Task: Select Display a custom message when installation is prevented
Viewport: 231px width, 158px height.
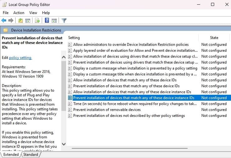Action: [x=135, y=68]
